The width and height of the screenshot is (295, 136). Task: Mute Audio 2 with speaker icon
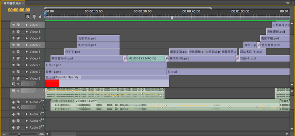click(x=13, y=102)
